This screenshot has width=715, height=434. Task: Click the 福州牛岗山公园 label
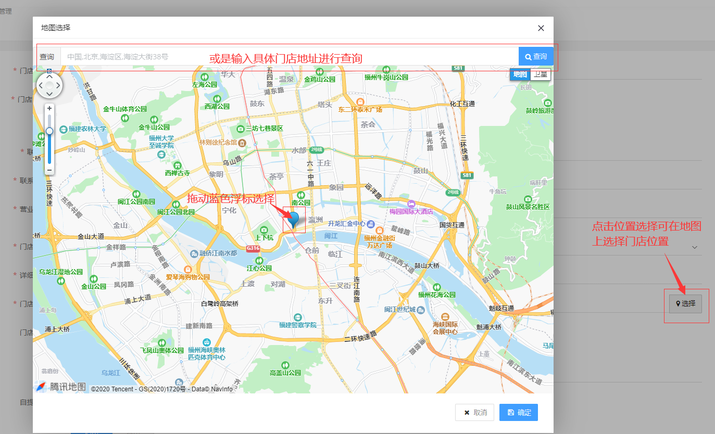386,78
